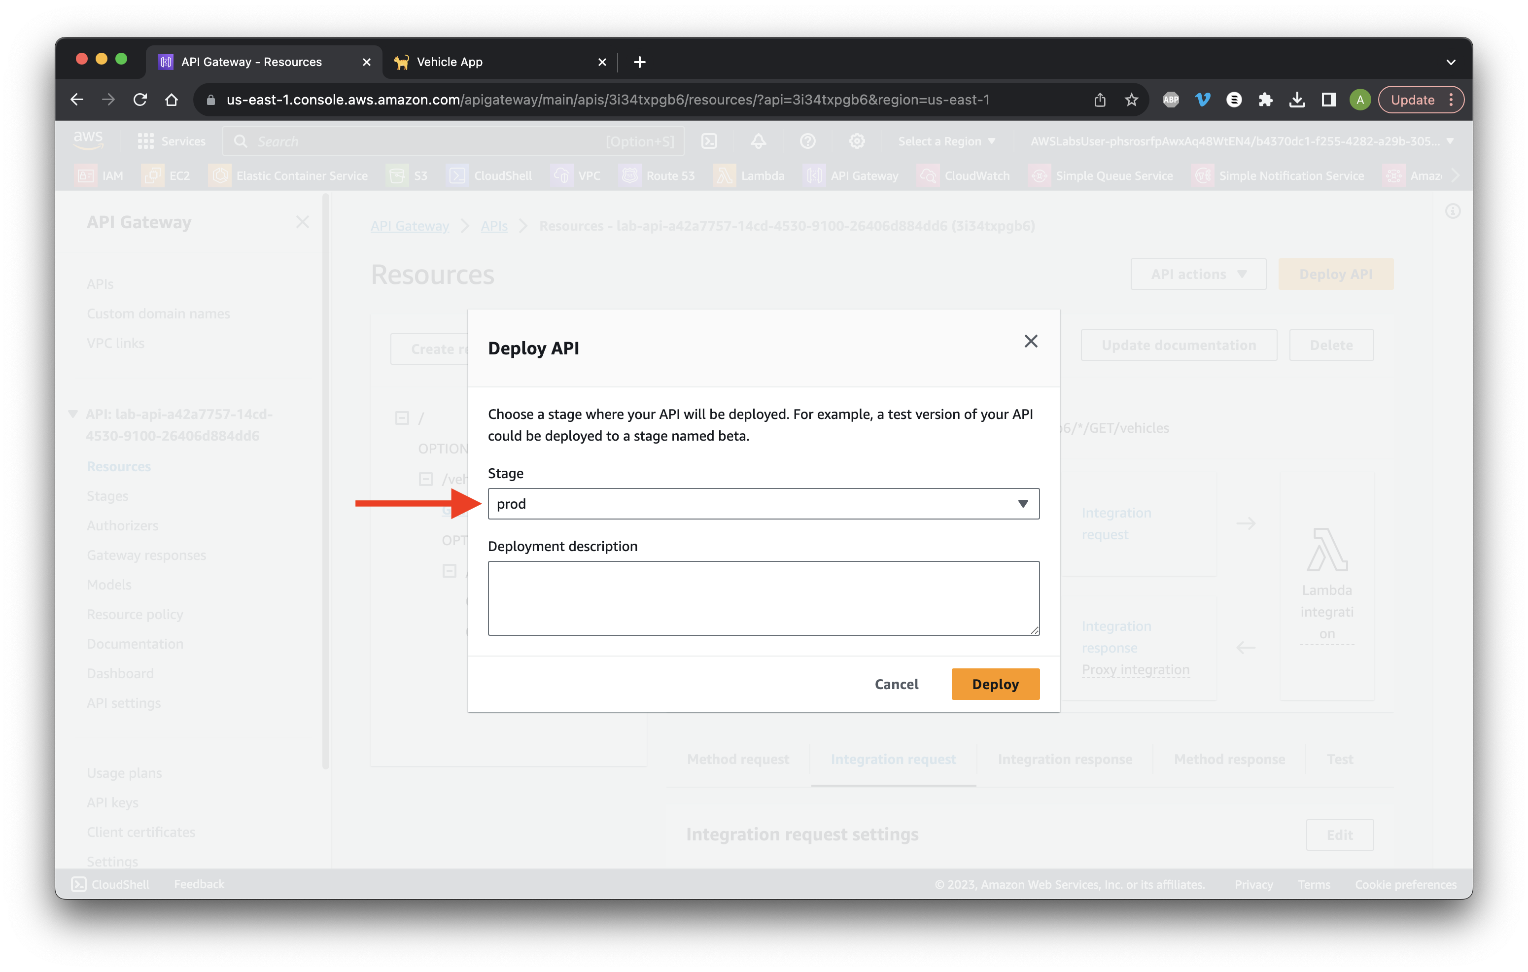Open IAM service shortcut
Screen dimensions: 1528x972
(100, 175)
